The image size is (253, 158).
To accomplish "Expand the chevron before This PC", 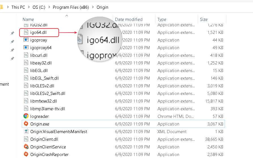I will click(8, 7).
